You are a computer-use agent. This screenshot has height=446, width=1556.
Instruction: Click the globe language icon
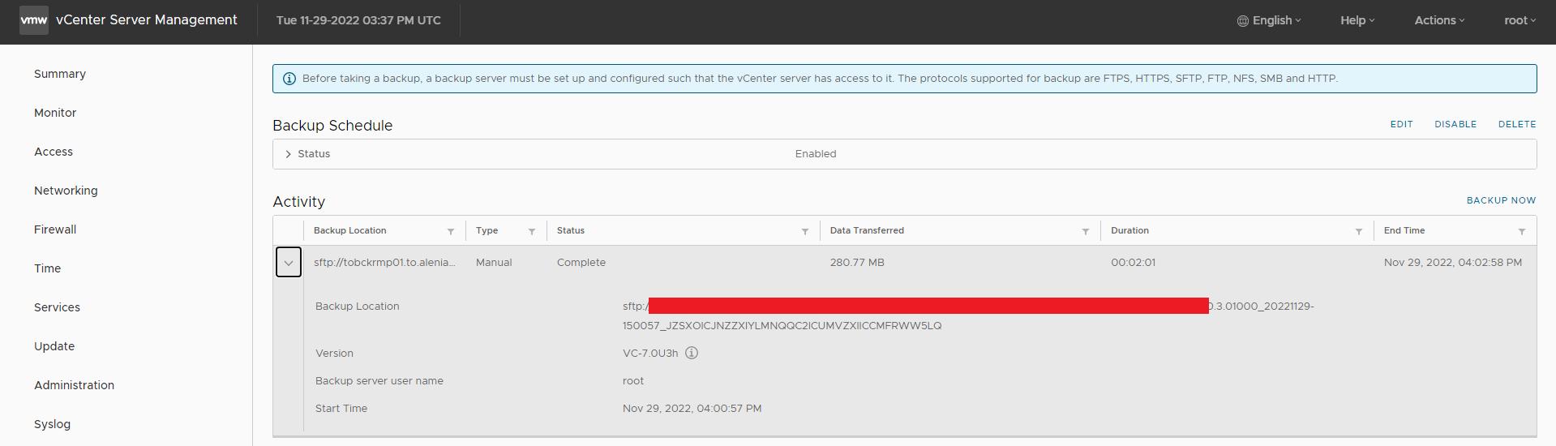coord(1242,20)
